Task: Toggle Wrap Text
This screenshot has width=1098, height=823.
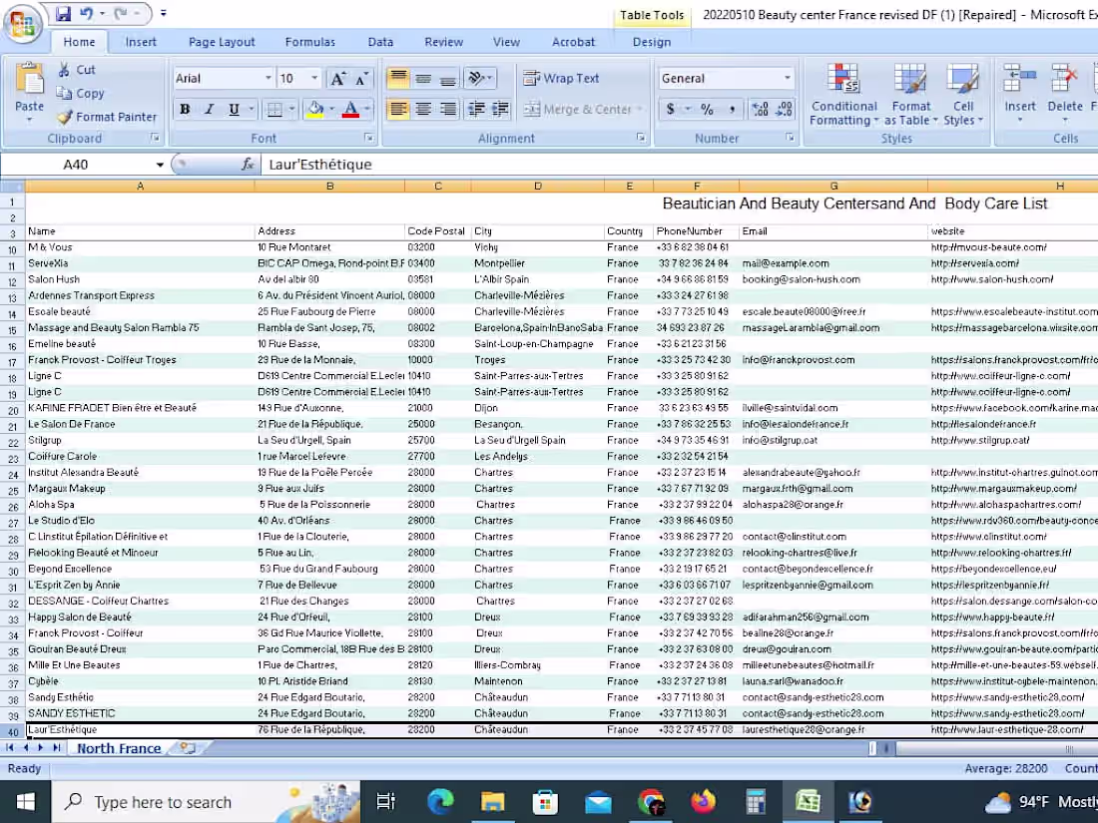Action: pos(561,79)
